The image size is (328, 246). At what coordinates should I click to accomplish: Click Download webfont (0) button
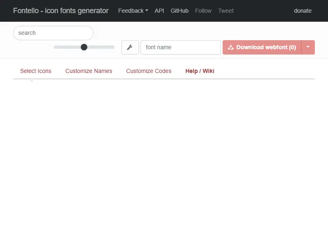(x=262, y=47)
